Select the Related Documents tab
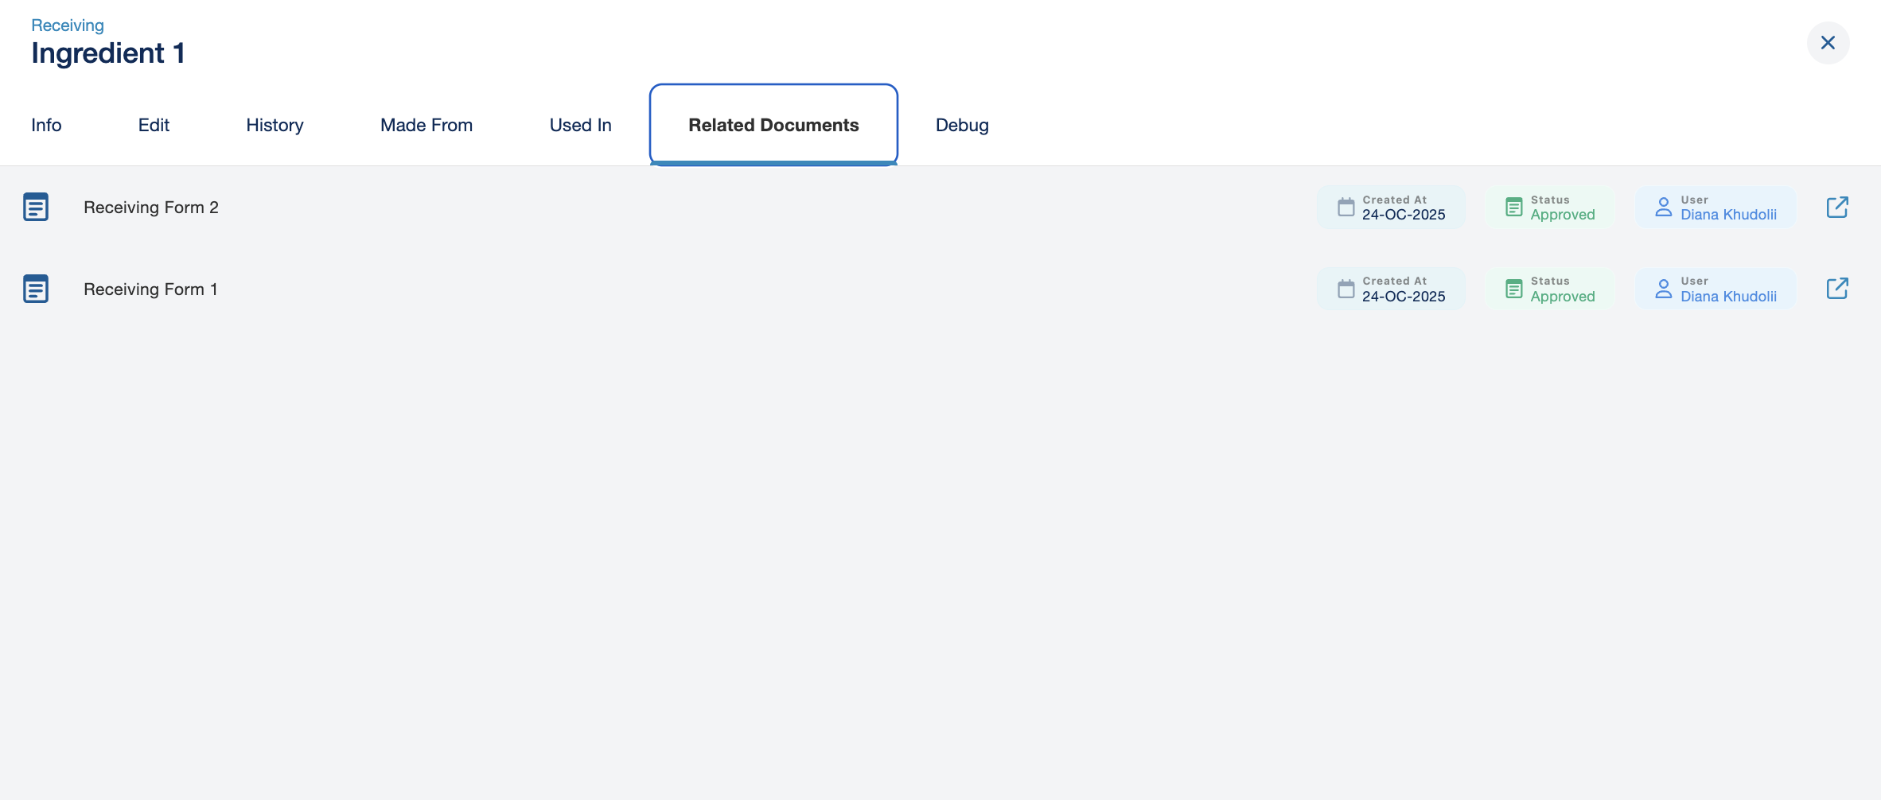The image size is (1881, 800). [773, 125]
